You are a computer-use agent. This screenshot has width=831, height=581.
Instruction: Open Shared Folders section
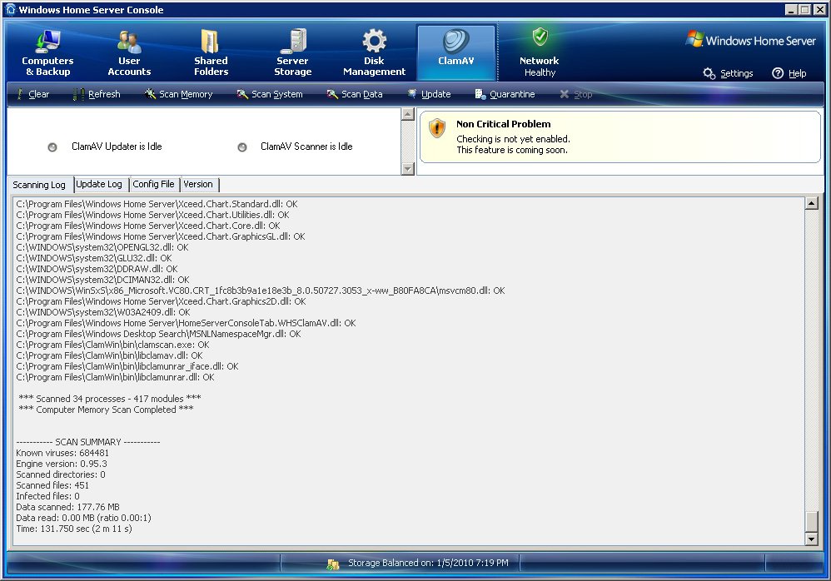pos(211,53)
